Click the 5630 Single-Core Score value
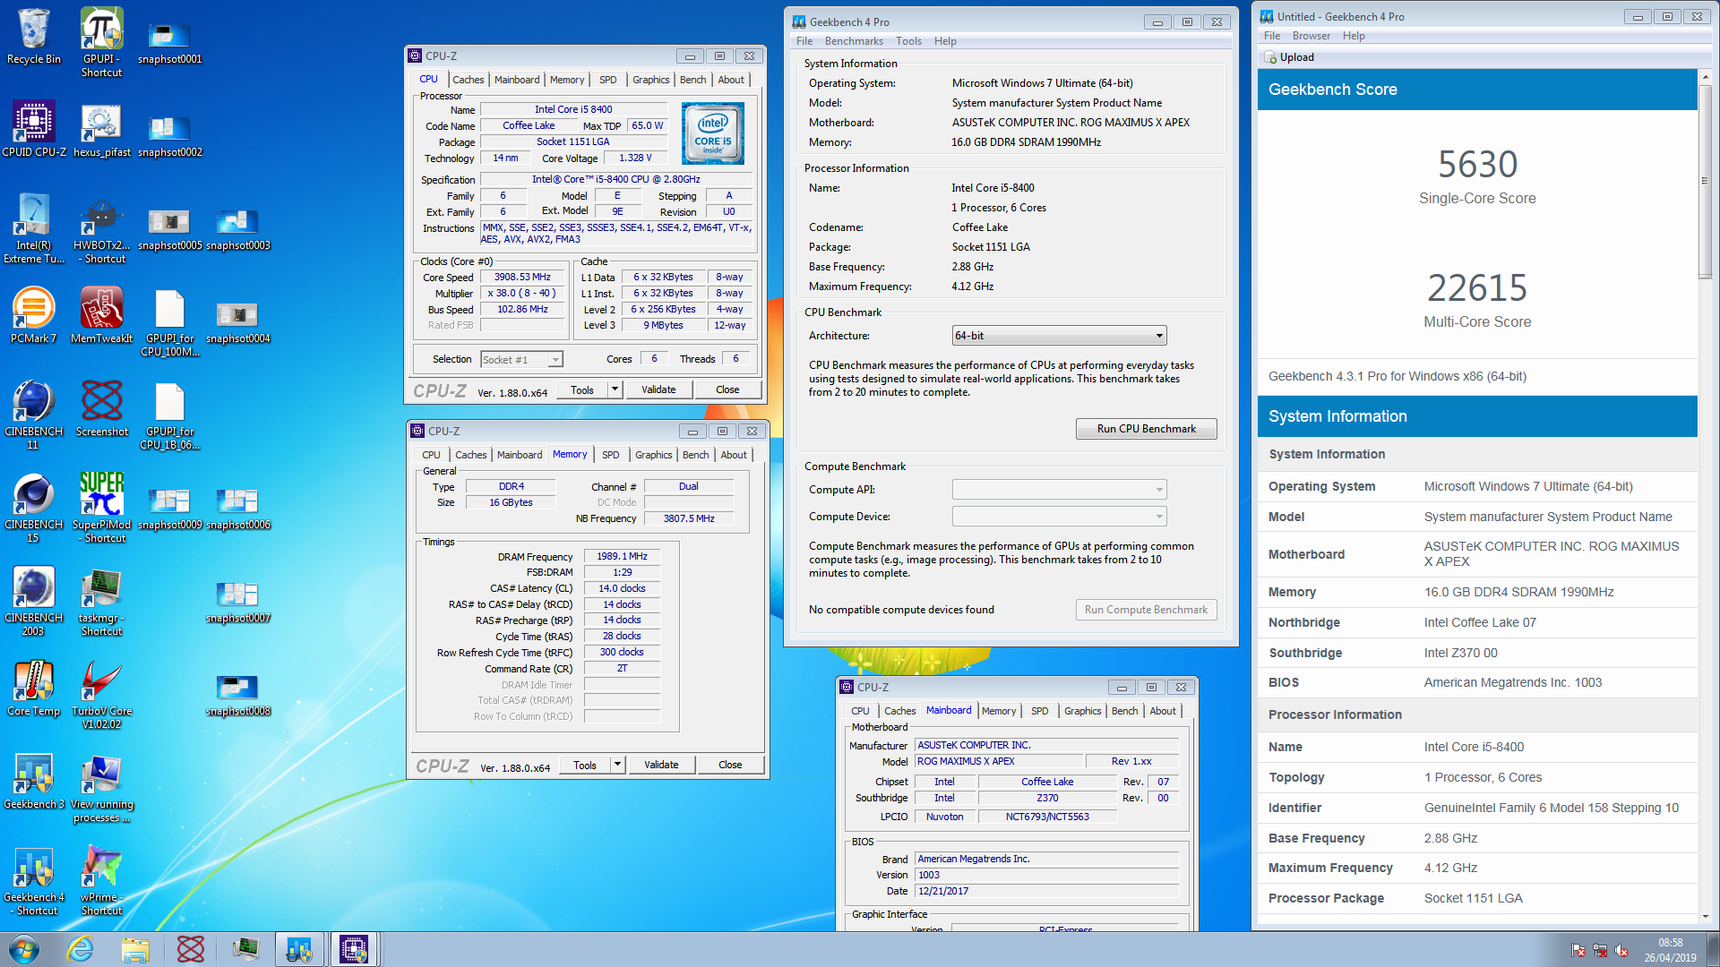The height and width of the screenshot is (967, 1720). point(1477,165)
